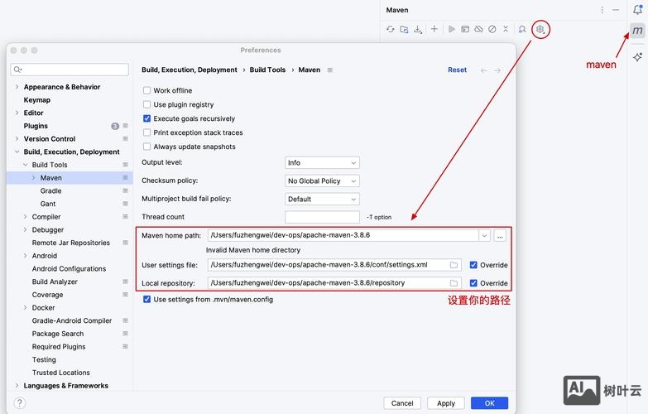Select Gradle under Build Tools
648x414 pixels.
[50, 191]
